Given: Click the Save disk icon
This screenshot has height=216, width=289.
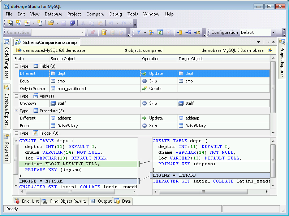Looking at the screenshot, I should click(x=64, y=23).
